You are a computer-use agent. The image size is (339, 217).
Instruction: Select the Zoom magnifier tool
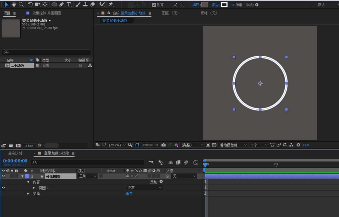click(21, 4)
